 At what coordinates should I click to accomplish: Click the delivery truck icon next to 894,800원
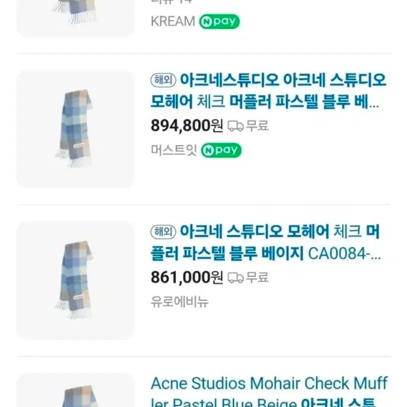(235, 126)
